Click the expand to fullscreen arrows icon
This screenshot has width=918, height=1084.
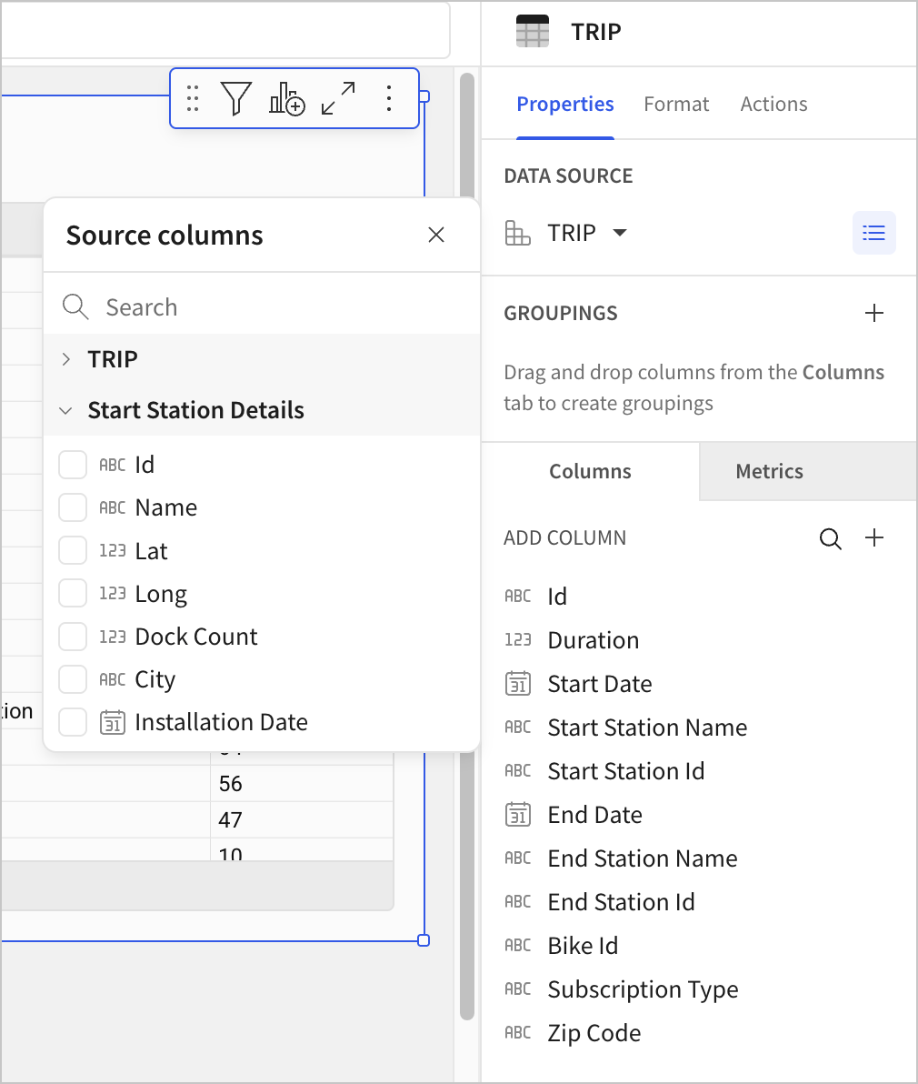coord(338,98)
